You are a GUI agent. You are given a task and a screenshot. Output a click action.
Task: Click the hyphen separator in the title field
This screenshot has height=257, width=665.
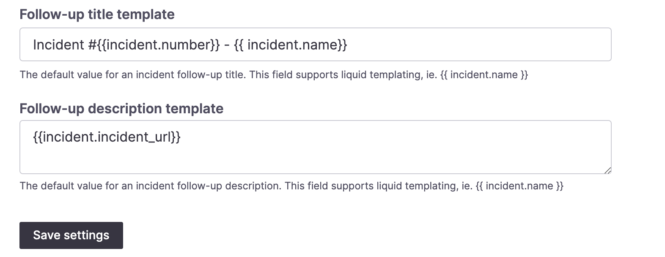227,44
